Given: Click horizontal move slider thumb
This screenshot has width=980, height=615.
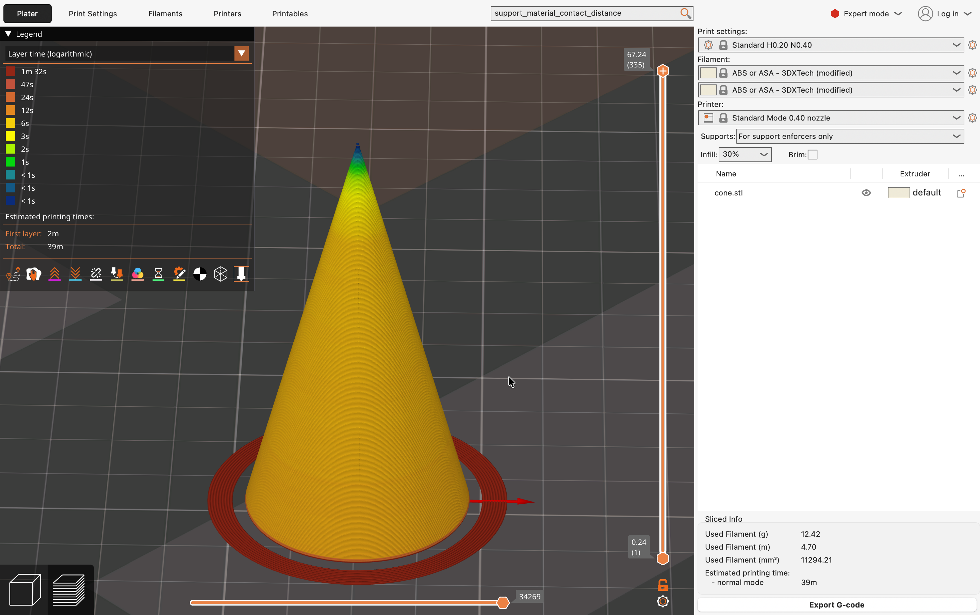Looking at the screenshot, I should click(x=503, y=602).
